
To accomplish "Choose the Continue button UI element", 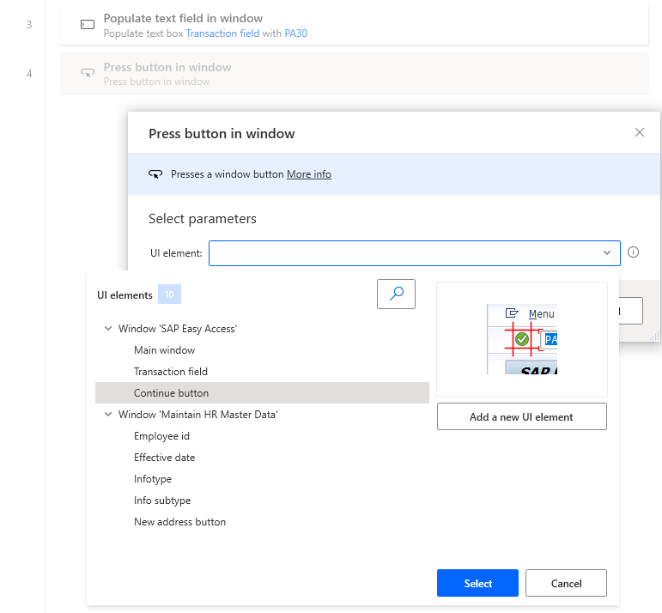I will pyautogui.click(x=262, y=392).
